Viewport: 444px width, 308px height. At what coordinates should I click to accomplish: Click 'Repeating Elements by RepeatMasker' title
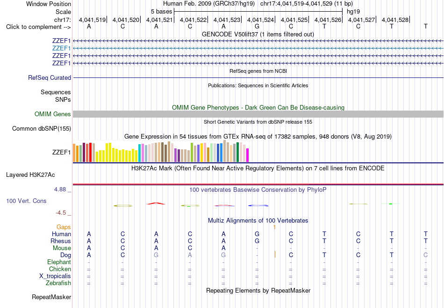pos(258,291)
